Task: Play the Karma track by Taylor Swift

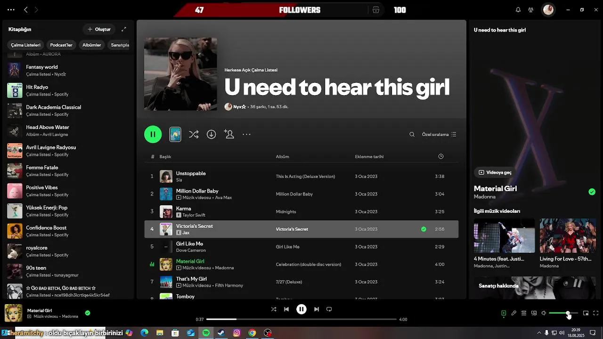Action: (301, 211)
